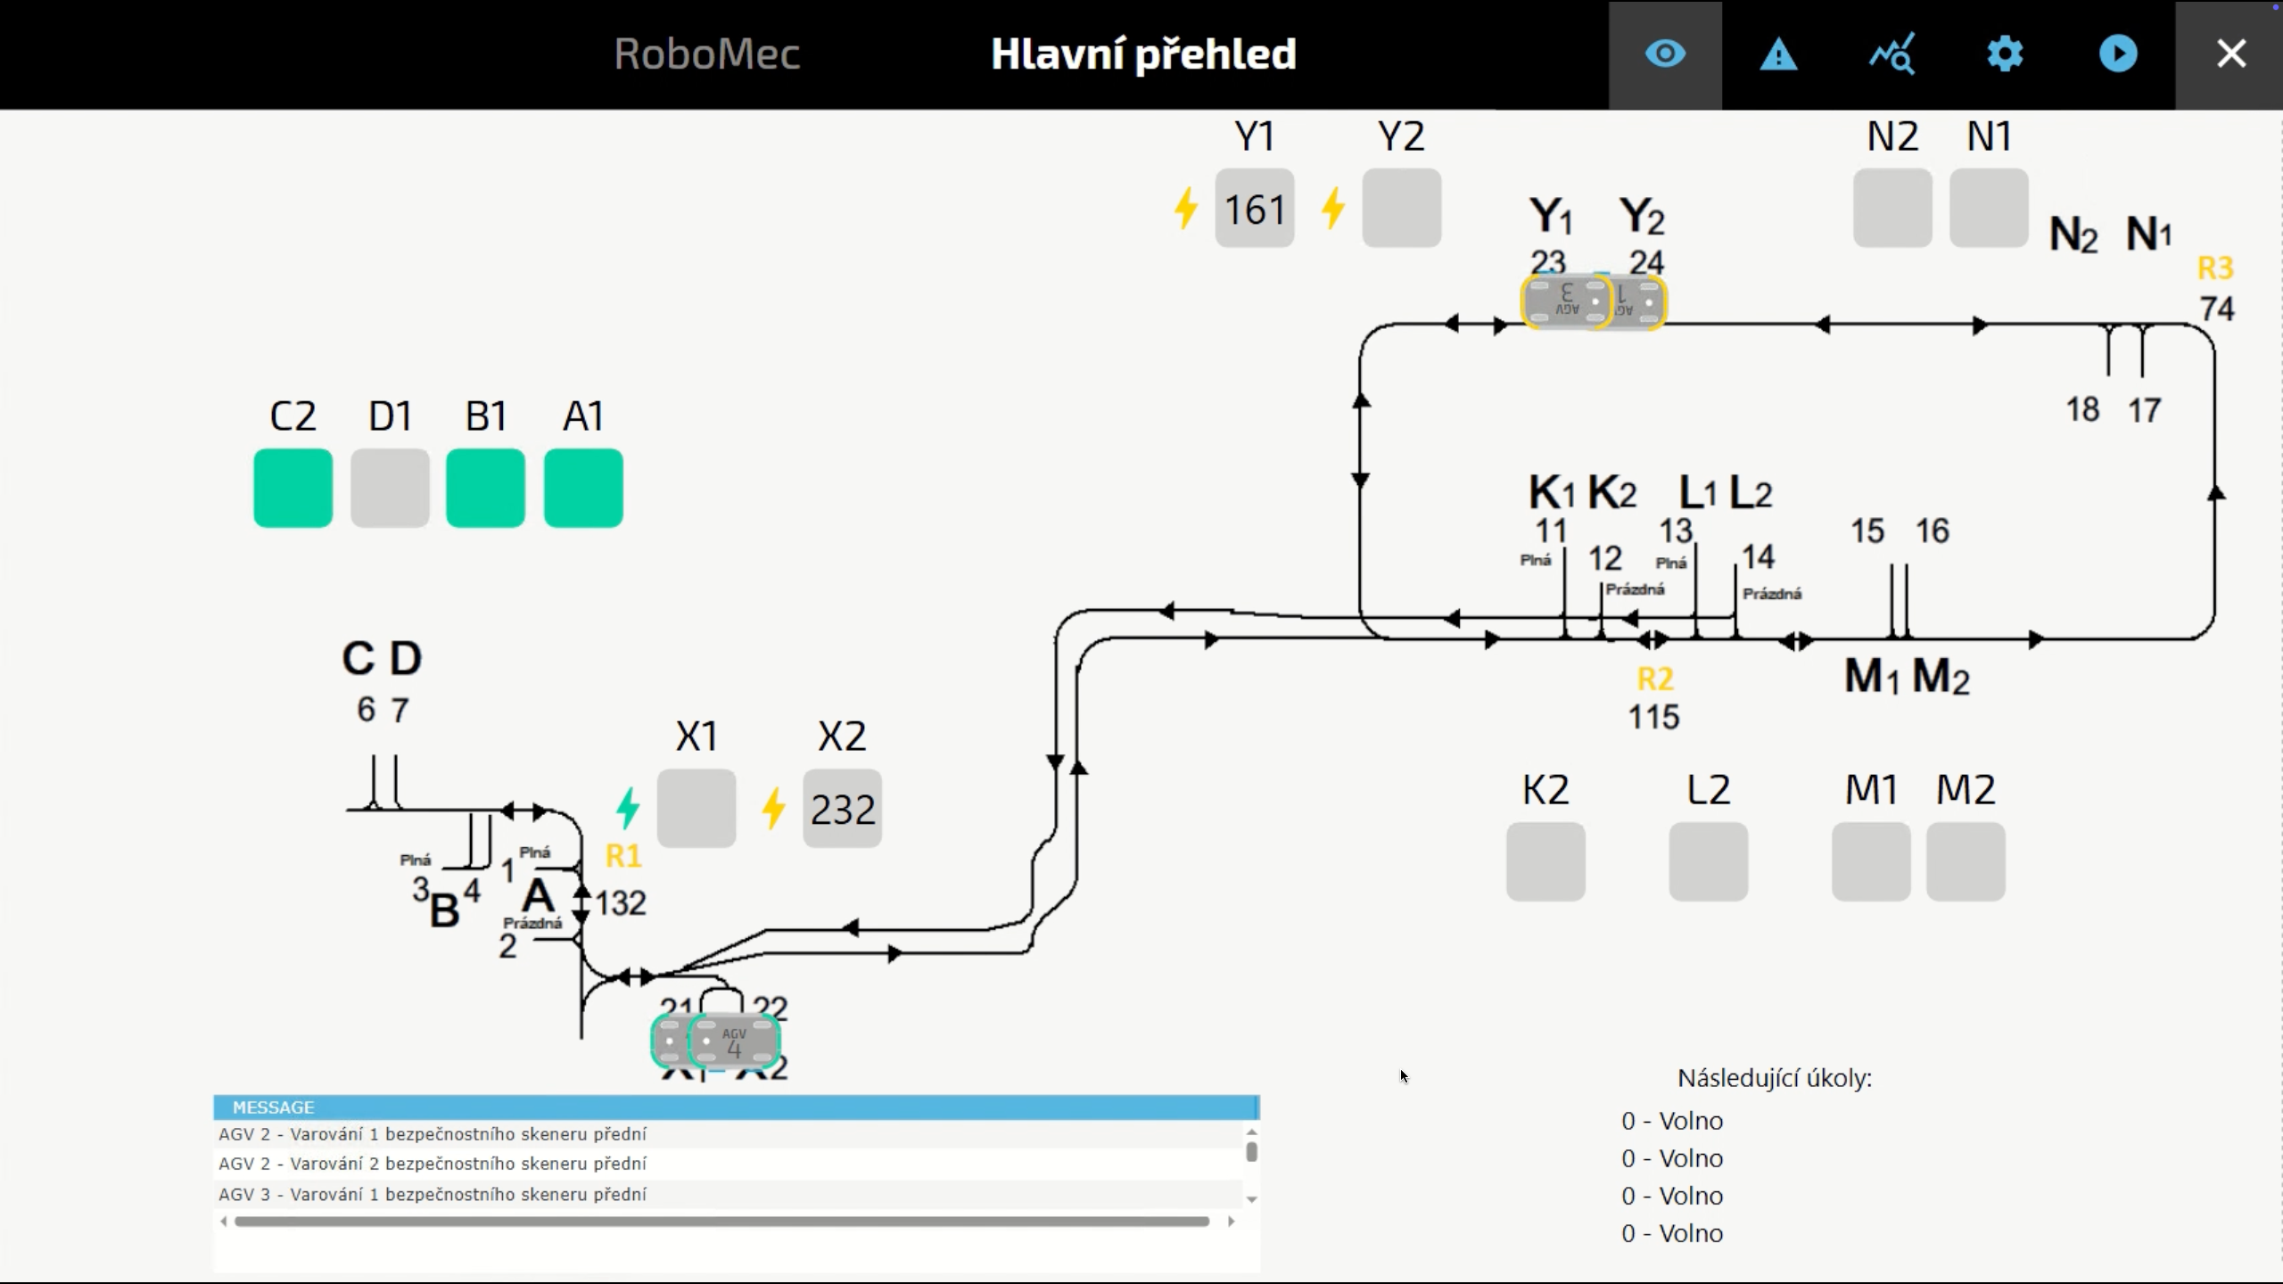This screenshot has height=1284, width=2283.
Task: Select AGV 4 vehicle on track
Action: (x=734, y=1041)
